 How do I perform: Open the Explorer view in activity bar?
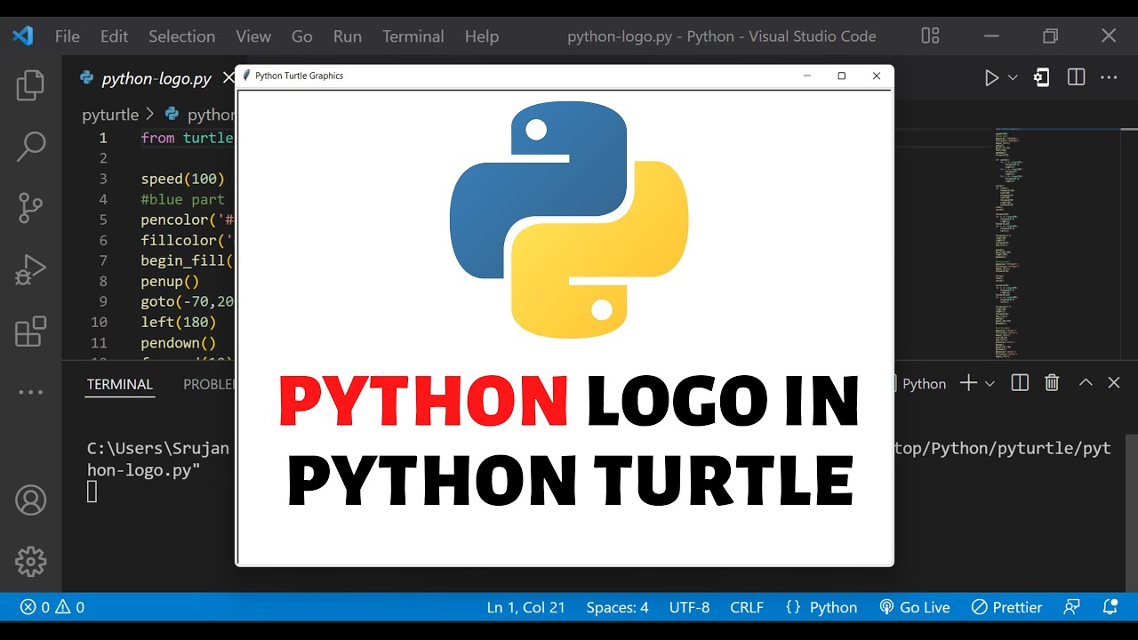coord(30,85)
